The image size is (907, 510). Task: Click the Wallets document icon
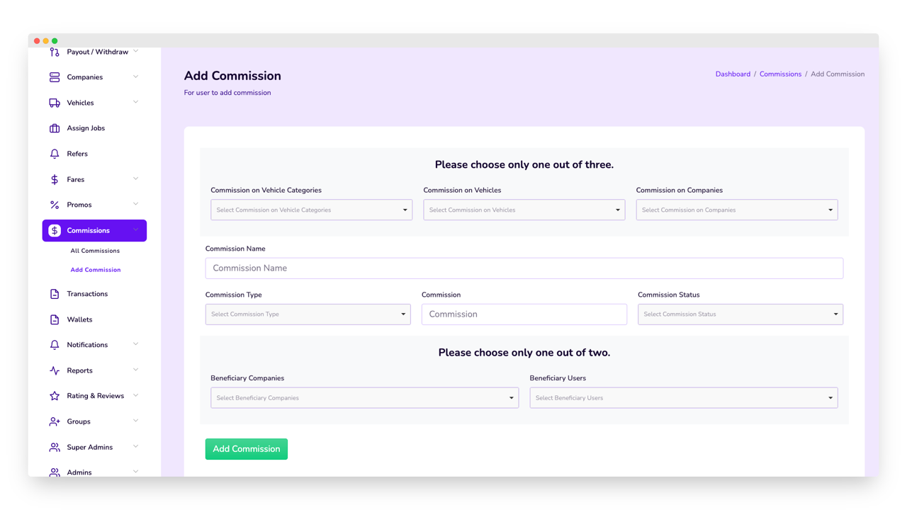(x=55, y=319)
